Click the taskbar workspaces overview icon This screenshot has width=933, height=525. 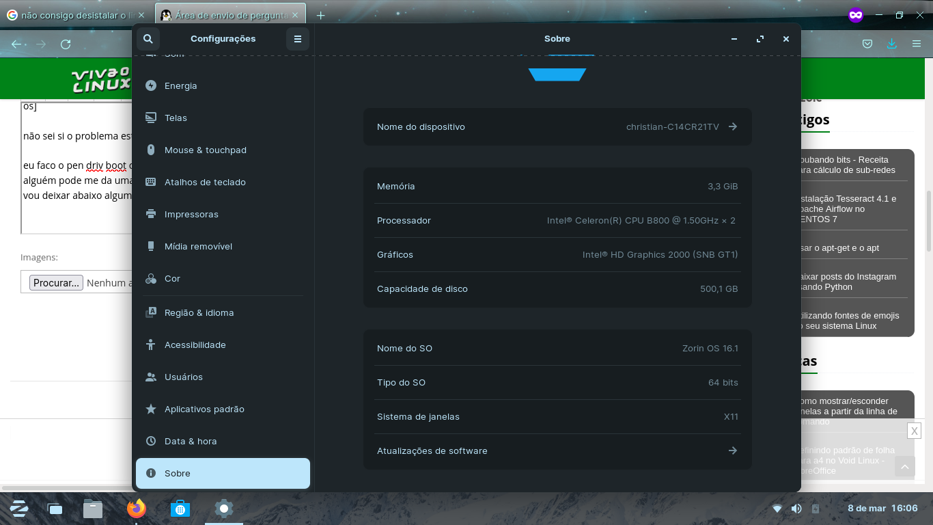click(x=55, y=509)
